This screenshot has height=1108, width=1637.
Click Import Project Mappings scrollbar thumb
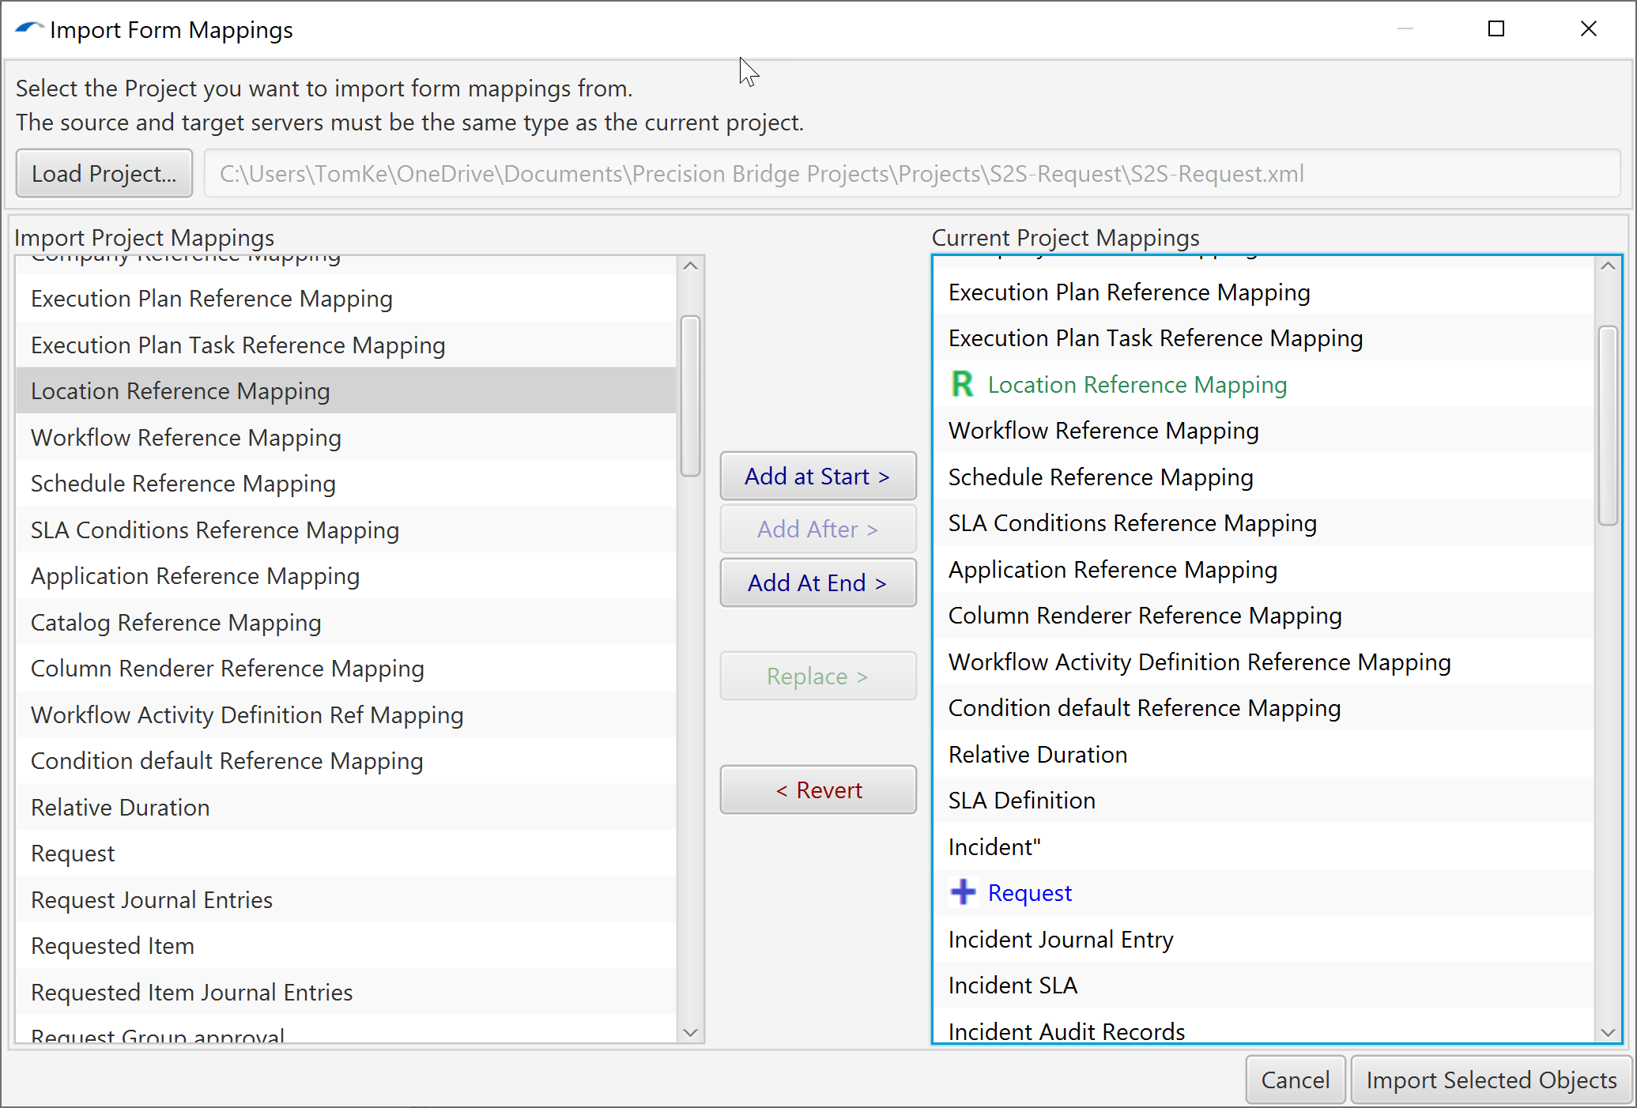[690, 396]
